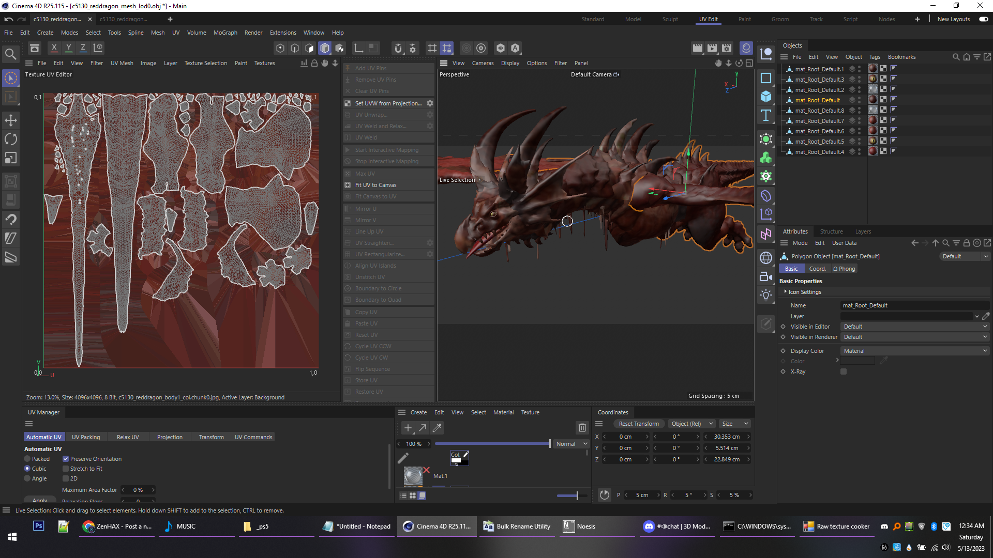The height and width of the screenshot is (558, 993).
Task: Open the Visible in Editor dropdown
Action: 915,327
